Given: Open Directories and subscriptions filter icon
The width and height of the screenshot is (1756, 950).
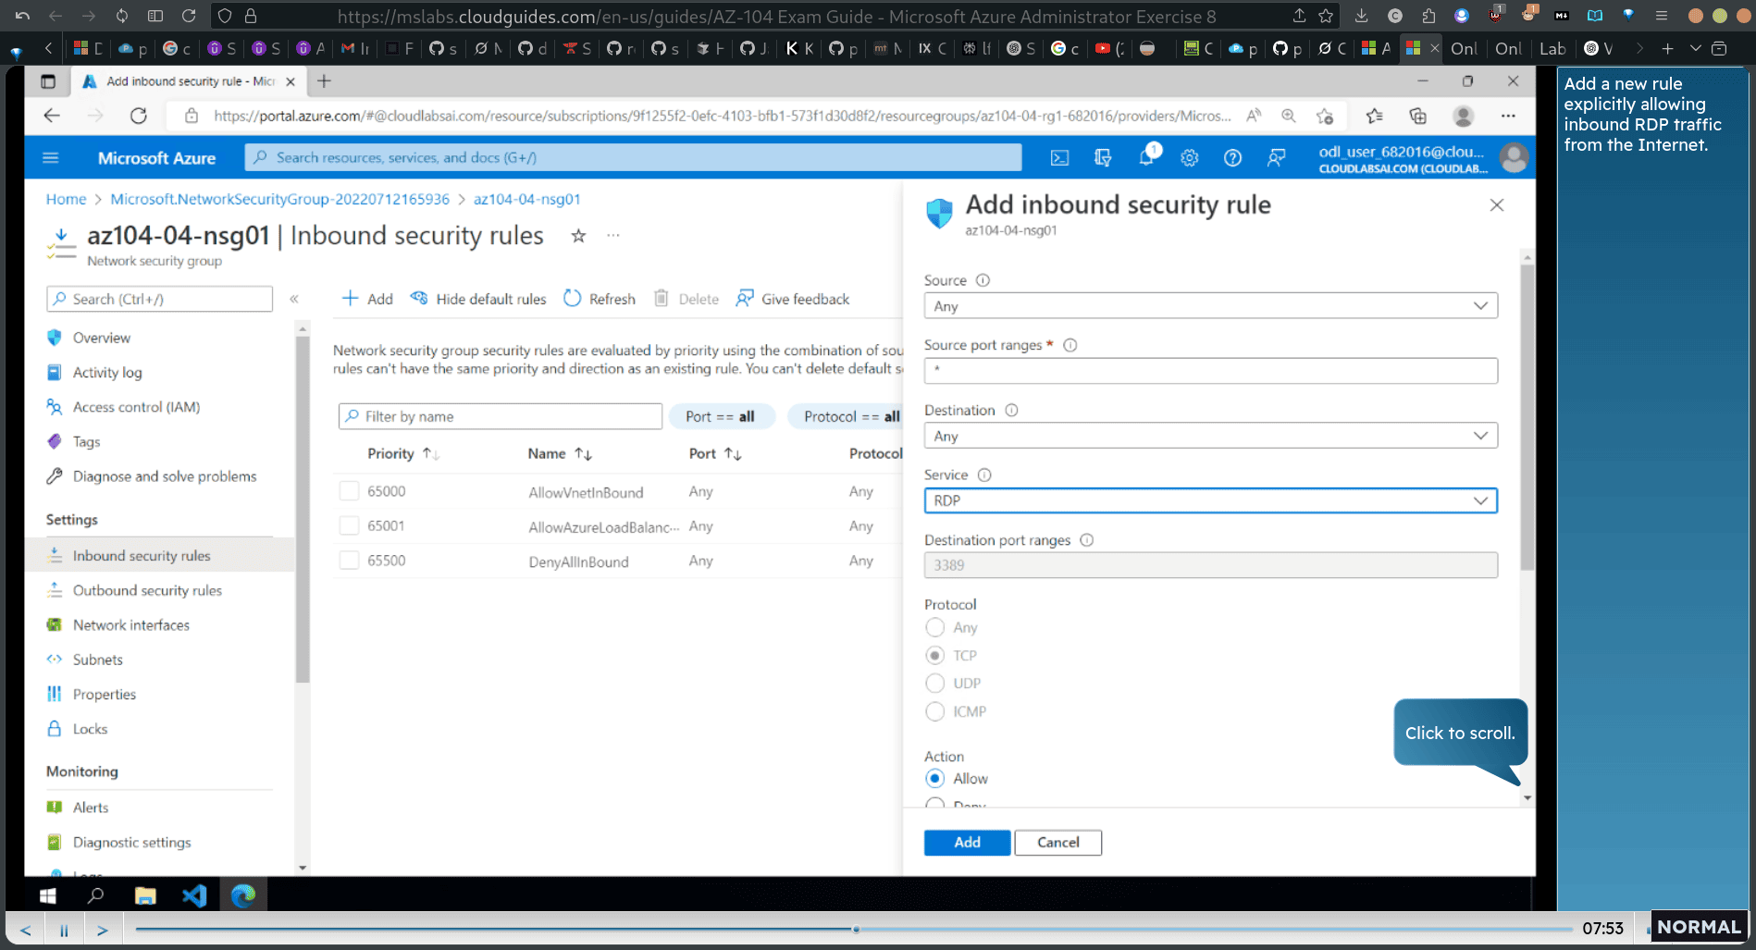Looking at the screenshot, I should [1103, 158].
